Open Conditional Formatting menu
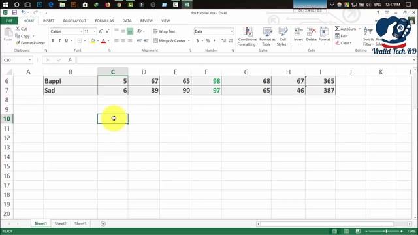The image size is (418, 235). 248,37
